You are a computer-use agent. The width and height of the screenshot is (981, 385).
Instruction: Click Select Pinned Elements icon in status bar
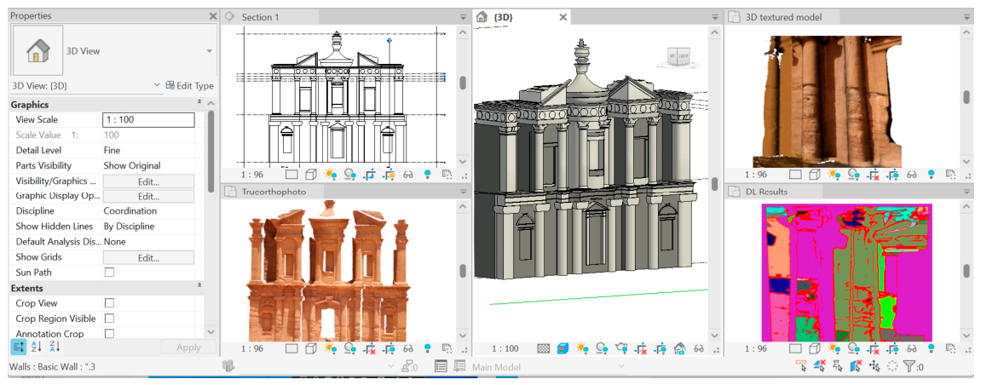(x=836, y=367)
